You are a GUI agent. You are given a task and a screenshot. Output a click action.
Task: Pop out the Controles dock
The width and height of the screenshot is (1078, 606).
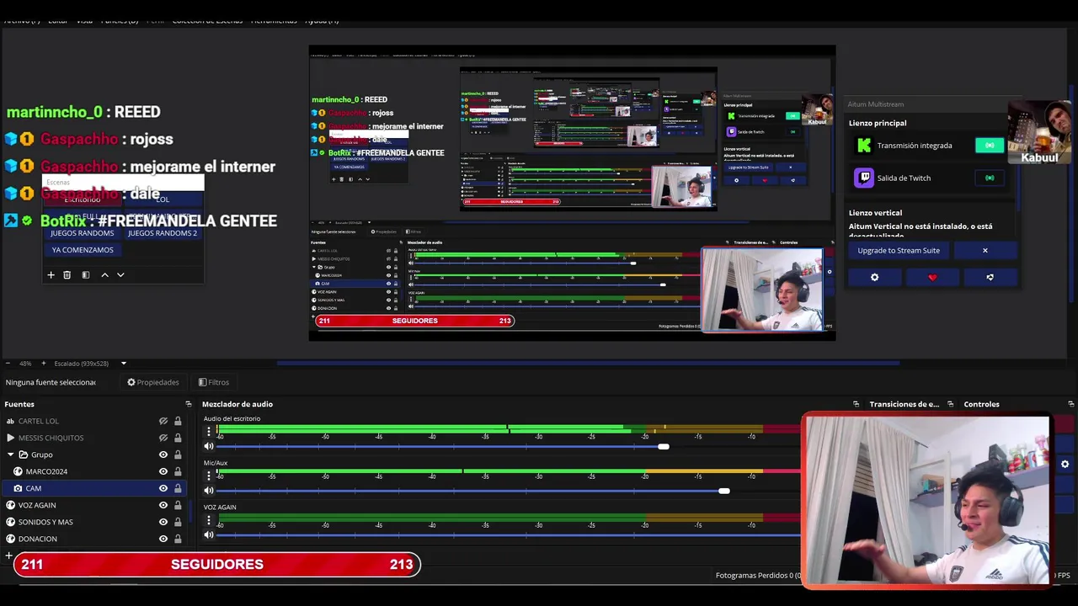[1070, 404]
